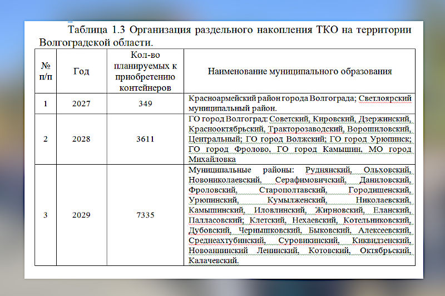The height and width of the screenshot is (296, 445).
Task: Select the "№ п/п" header cell
Action: point(46,71)
